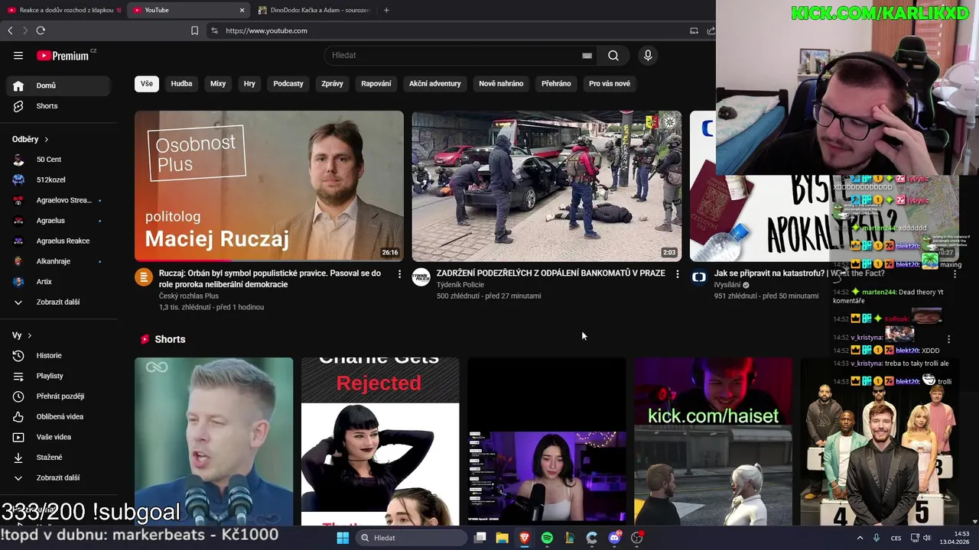Play the Maciej Ruczaj video thumbnail
Image resolution: width=979 pixels, height=550 pixels.
269,186
